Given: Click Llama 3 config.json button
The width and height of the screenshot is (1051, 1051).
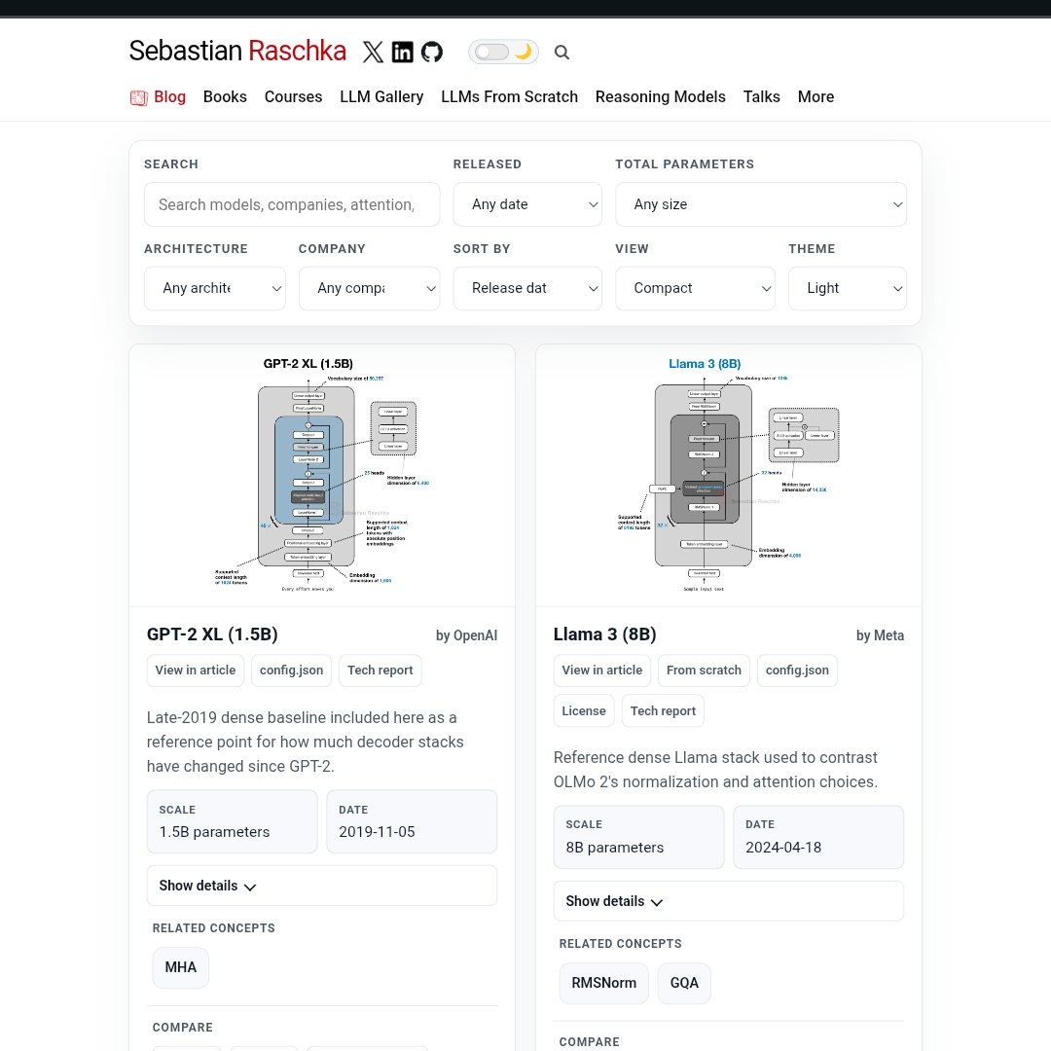Looking at the screenshot, I should coord(797,670).
